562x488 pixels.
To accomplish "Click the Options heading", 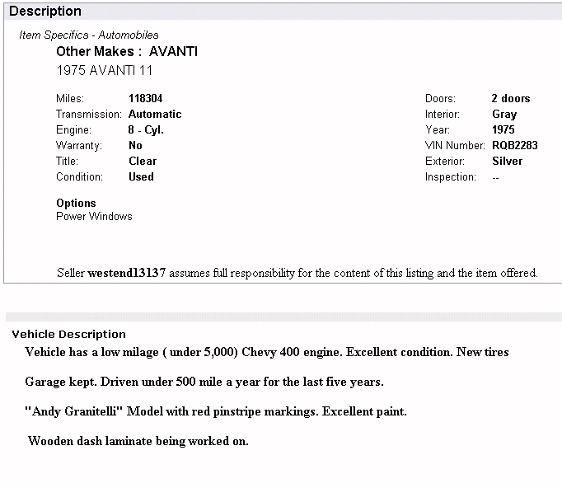I will (x=76, y=204).
